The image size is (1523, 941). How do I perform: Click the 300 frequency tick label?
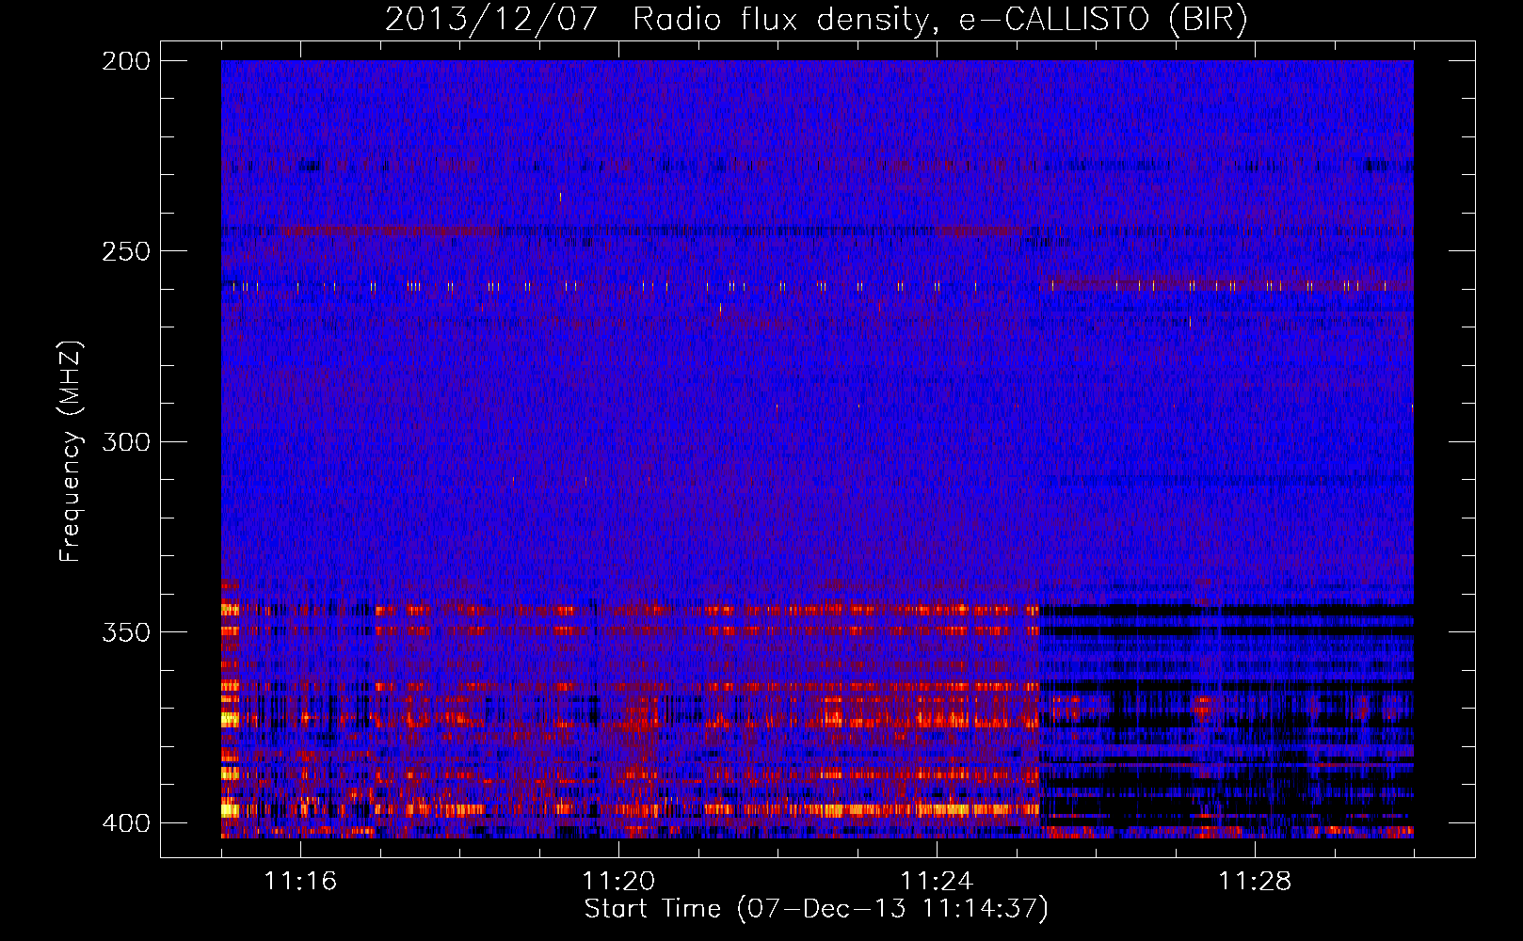click(125, 442)
